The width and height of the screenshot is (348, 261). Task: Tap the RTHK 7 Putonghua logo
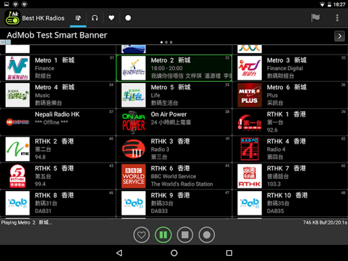pyautogui.click(x=249, y=176)
